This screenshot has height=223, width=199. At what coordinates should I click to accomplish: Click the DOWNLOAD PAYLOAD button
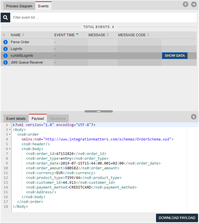(177, 218)
